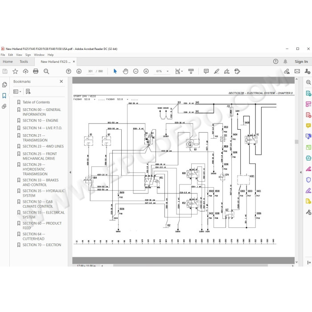Viewport: 312px width, 312px height.
Task: Collapse the left navigation pane arrow
Action: click(x=70, y=172)
